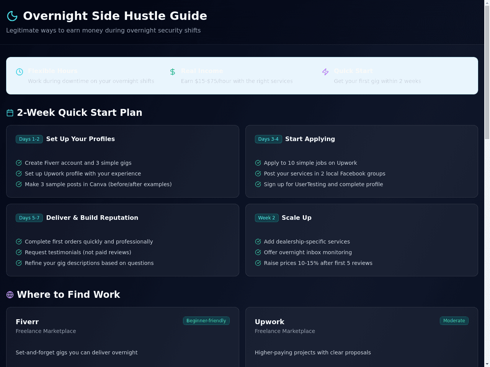The height and width of the screenshot is (367, 490).
Task: Click the check icon for Create Fiverr account
Action: coord(19,163)
